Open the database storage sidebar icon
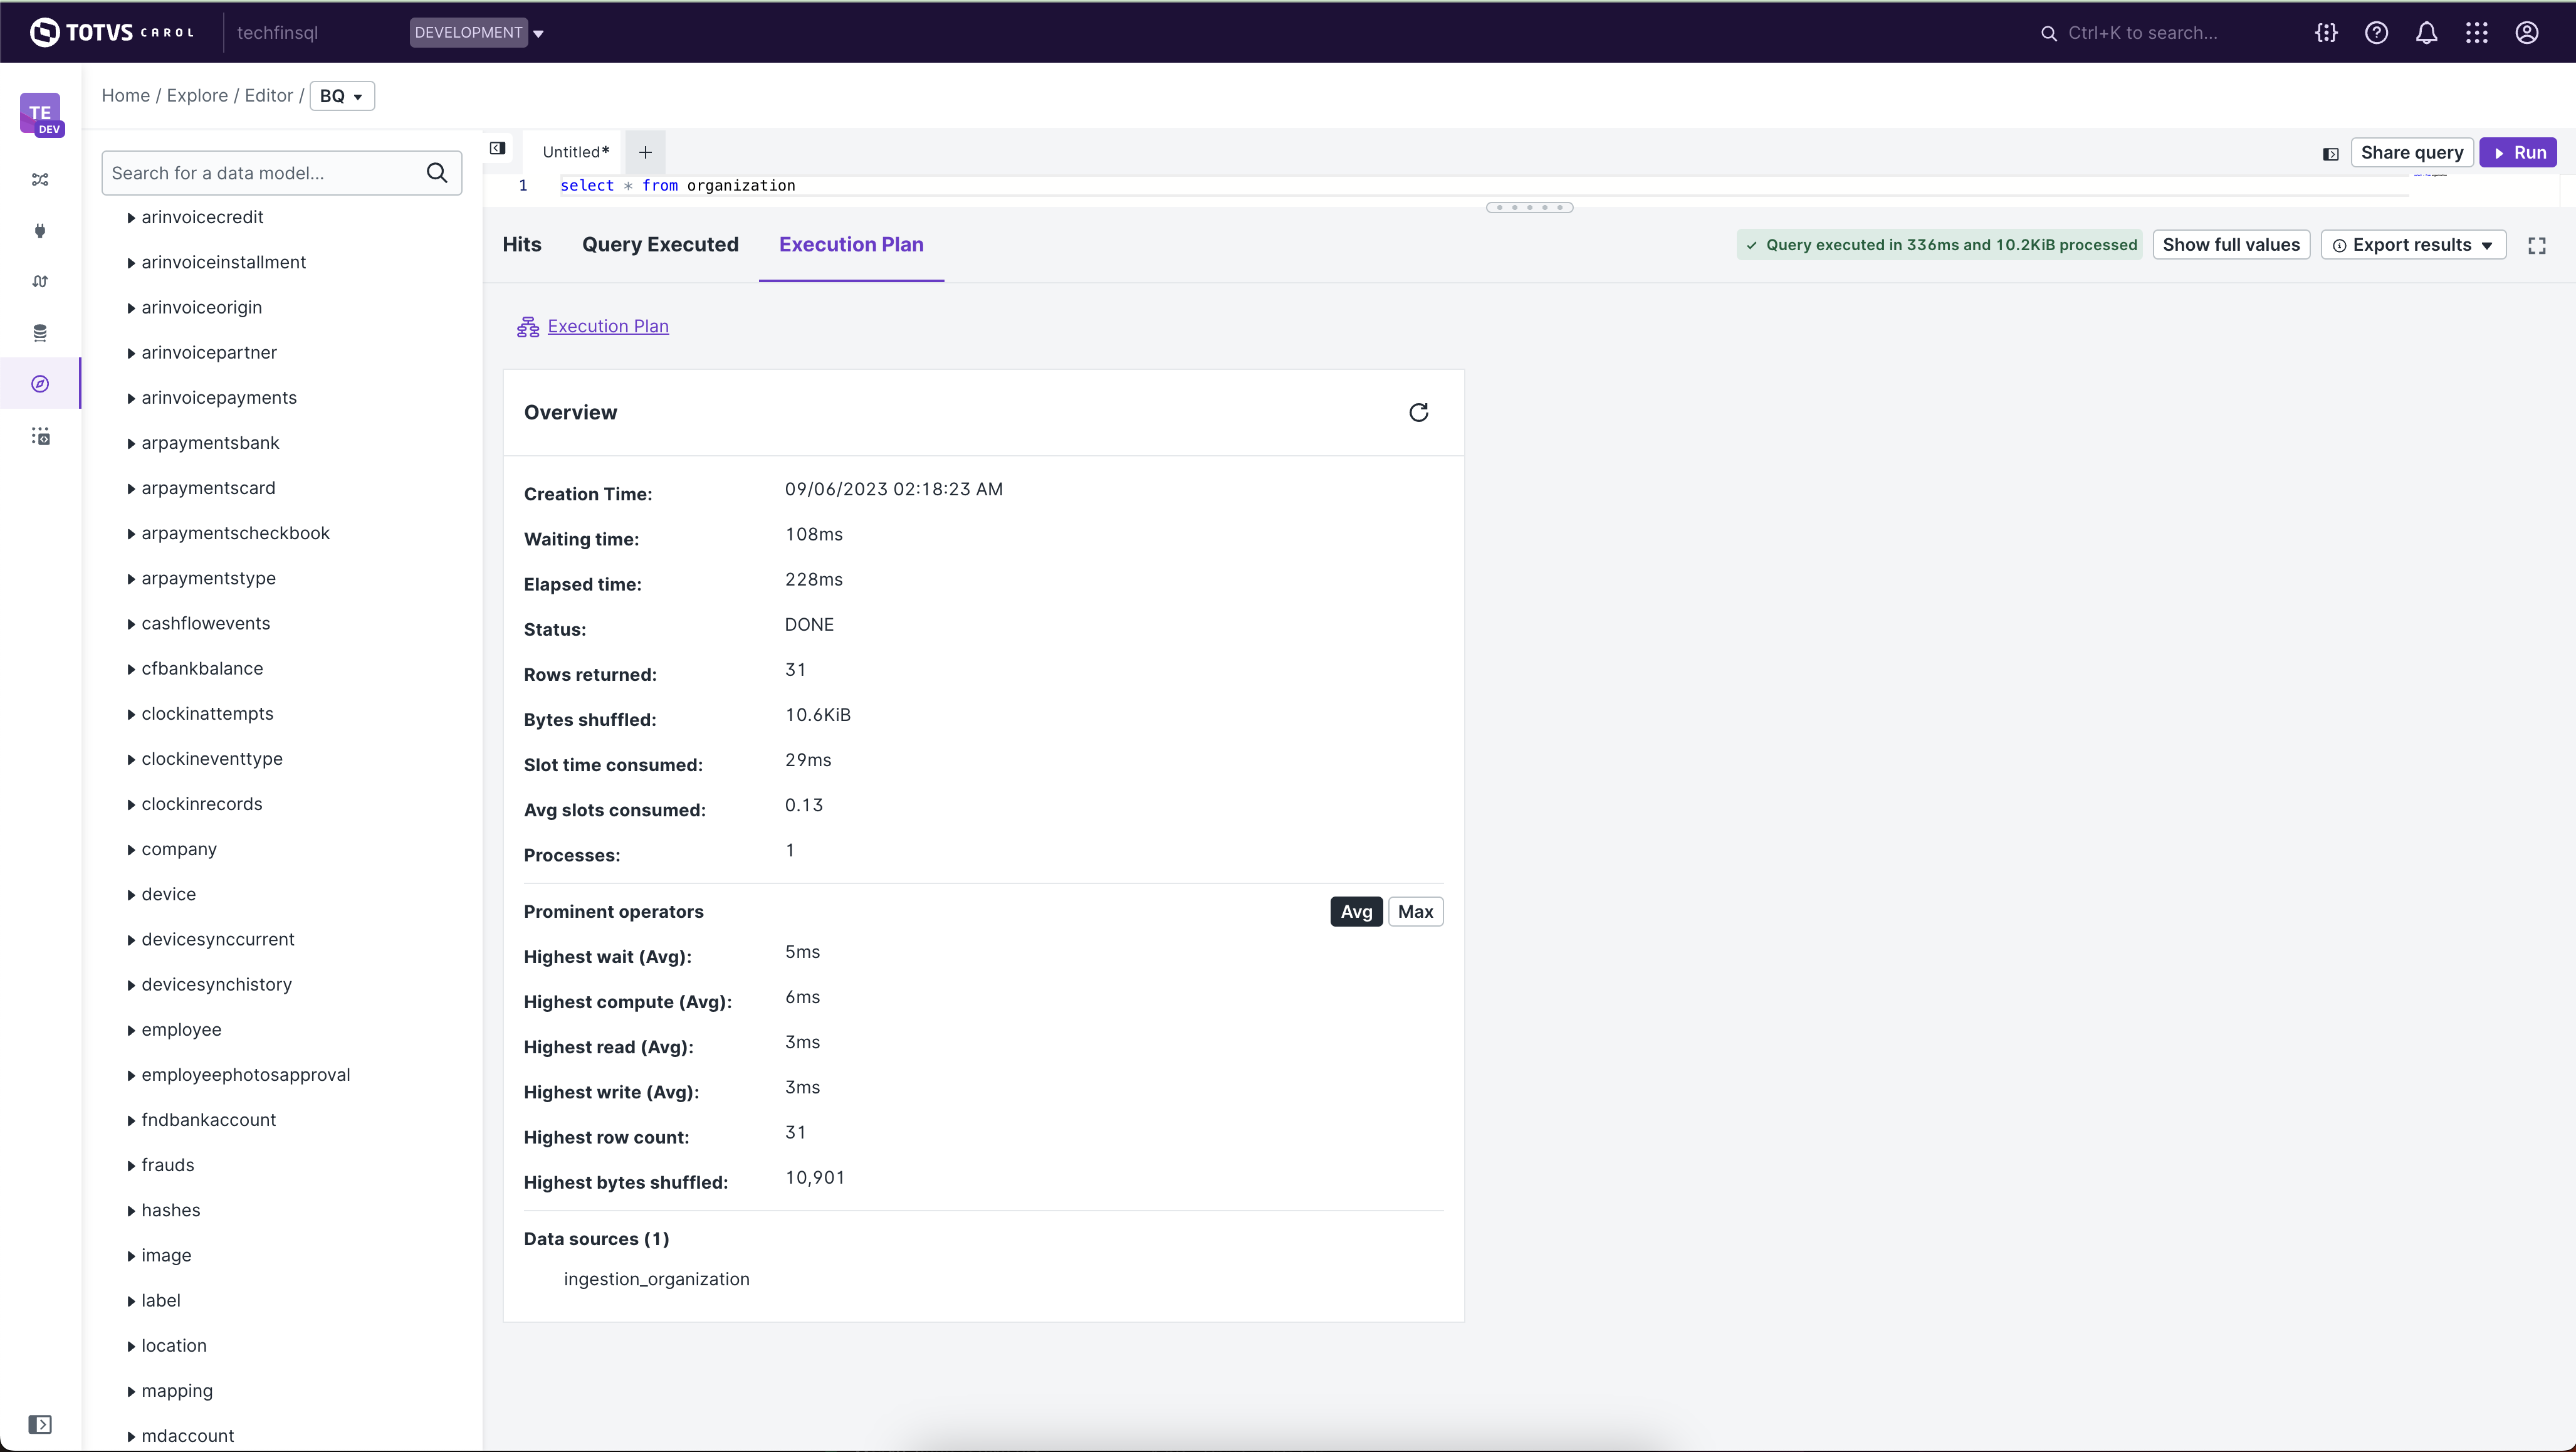Viewport: 2576px width, 1452px height. coord(40,333)
